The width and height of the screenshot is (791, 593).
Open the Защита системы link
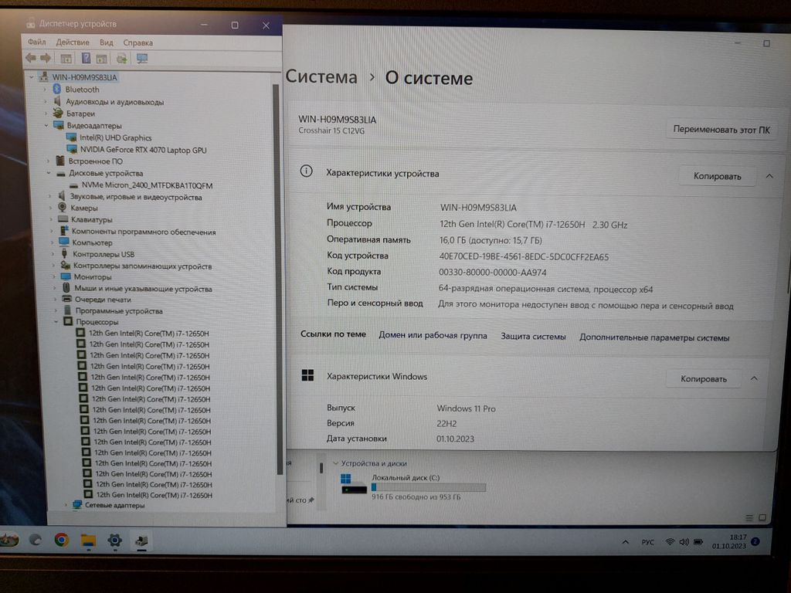click(533, 337)
